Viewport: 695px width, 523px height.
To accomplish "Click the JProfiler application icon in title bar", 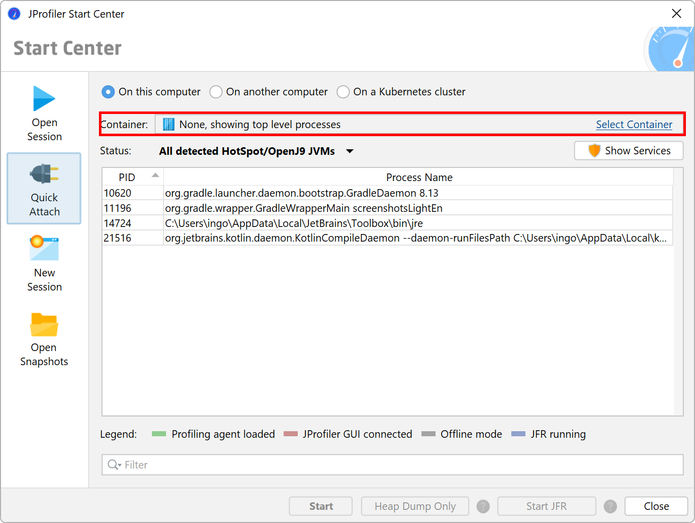I will click(x=14, y=14).
